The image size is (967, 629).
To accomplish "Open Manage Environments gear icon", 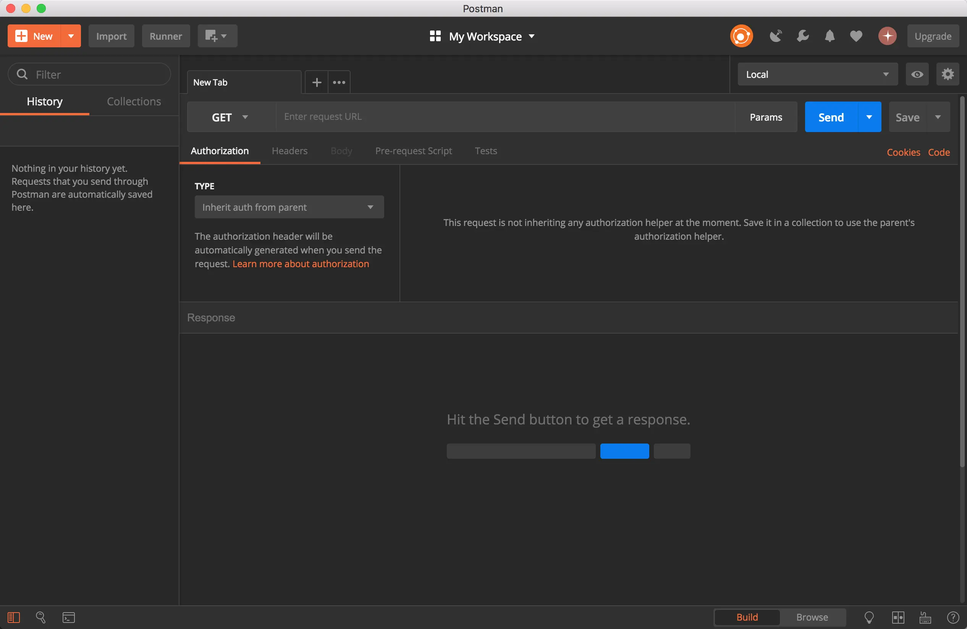I will [x=948, y=74].
